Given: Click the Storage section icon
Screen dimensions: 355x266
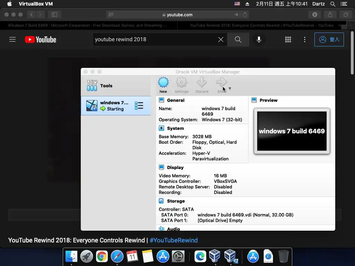Looking at the screenshot, I should [x=162, y=201].
